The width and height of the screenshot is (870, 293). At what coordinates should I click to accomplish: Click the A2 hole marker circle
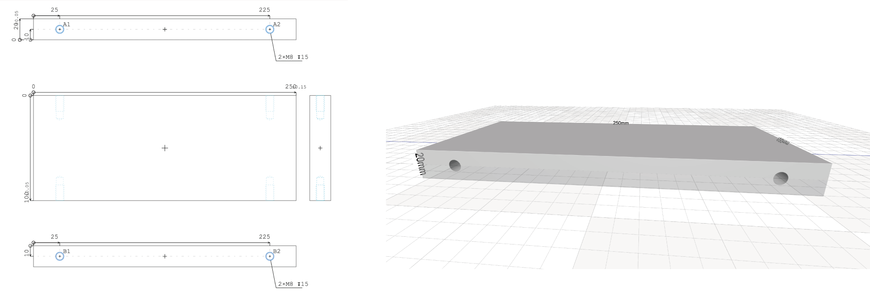[x=270, y=29]
